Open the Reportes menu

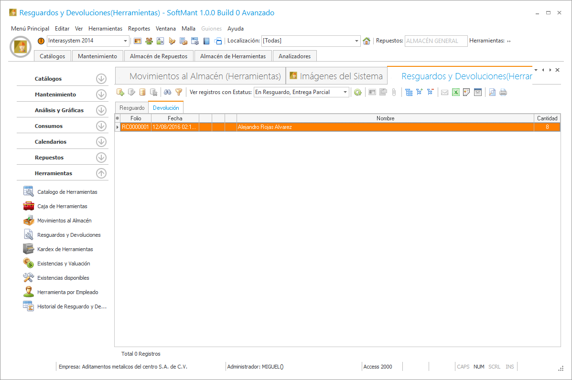click(139, 29)
